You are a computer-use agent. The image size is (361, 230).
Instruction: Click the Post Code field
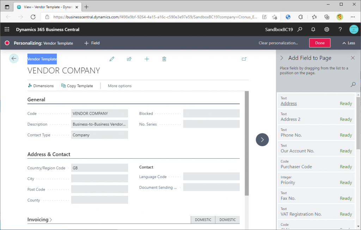click(x=99, y=189)
